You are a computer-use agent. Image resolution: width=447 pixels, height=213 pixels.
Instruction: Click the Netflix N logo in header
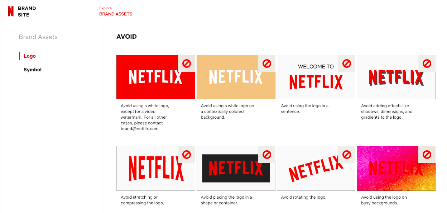point(11,11)
